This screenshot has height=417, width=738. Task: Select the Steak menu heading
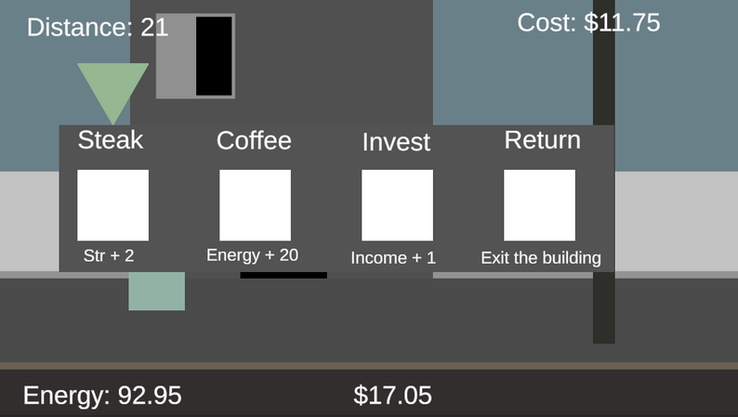[x=111, y=140]
